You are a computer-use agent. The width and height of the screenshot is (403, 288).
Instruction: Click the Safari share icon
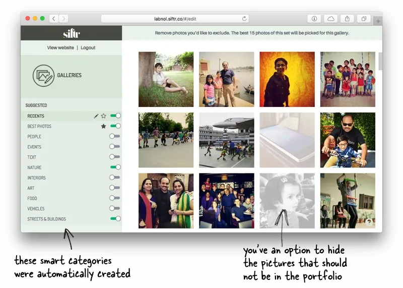pos(347,19)
